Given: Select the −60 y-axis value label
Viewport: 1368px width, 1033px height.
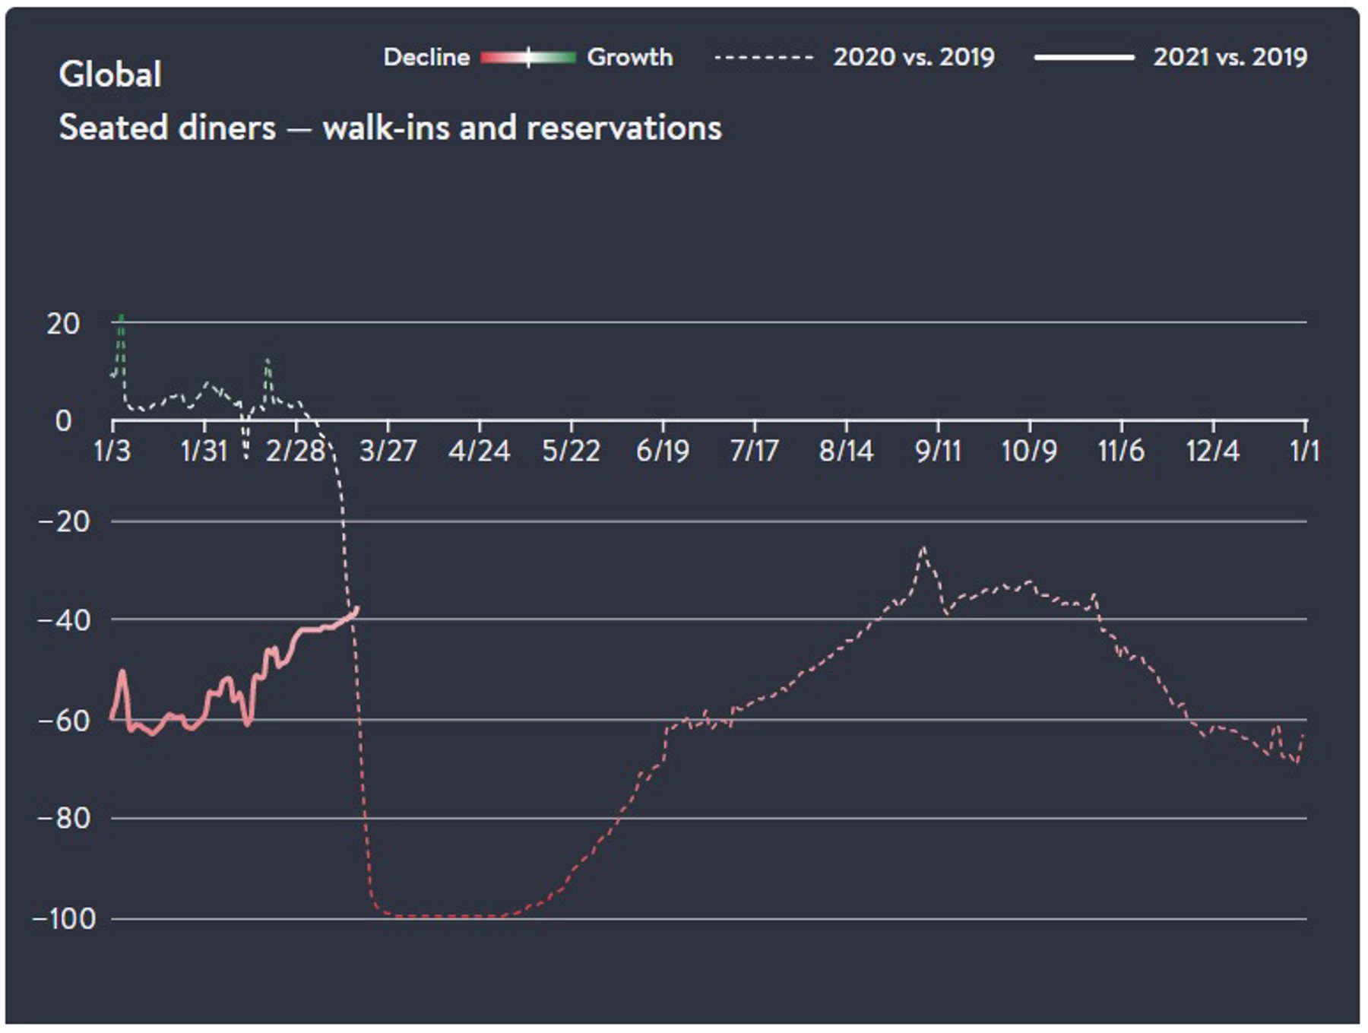Looking at the screenshot, I should click(65, 721).
